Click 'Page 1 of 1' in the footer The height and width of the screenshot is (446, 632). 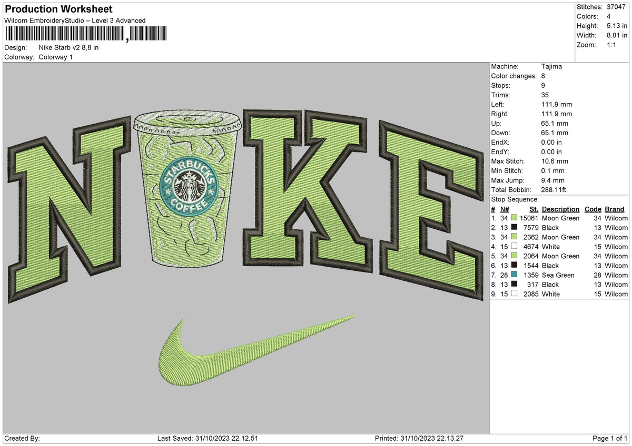[610, 438]
